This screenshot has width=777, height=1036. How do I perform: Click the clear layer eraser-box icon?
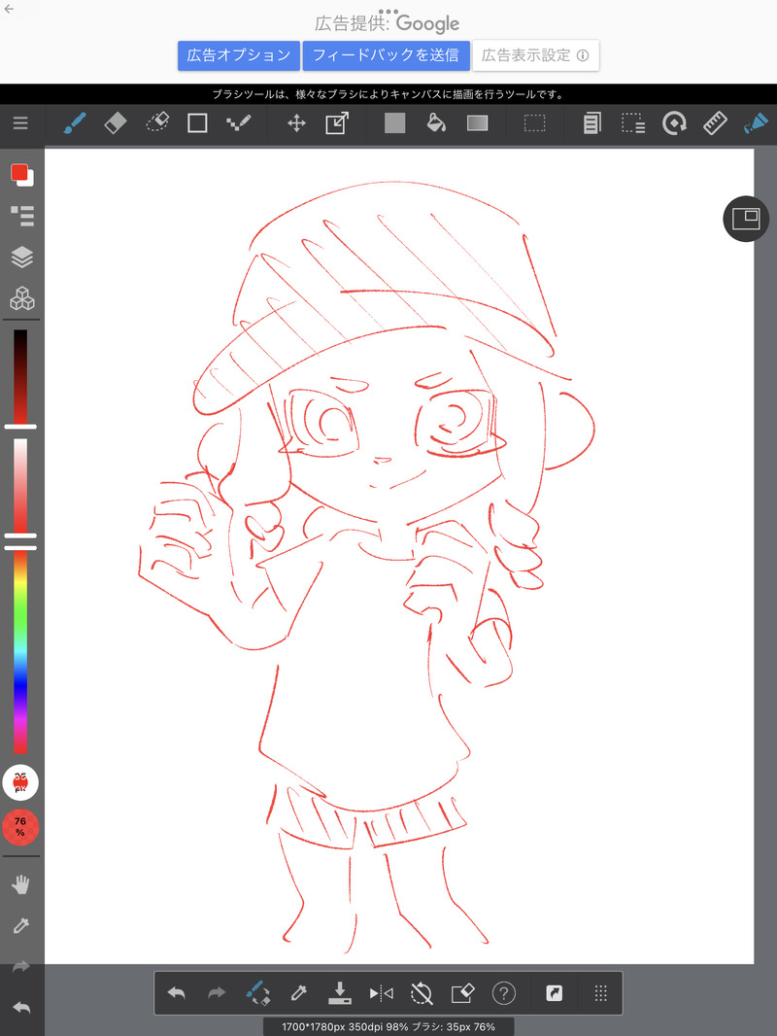coord(462,993)
